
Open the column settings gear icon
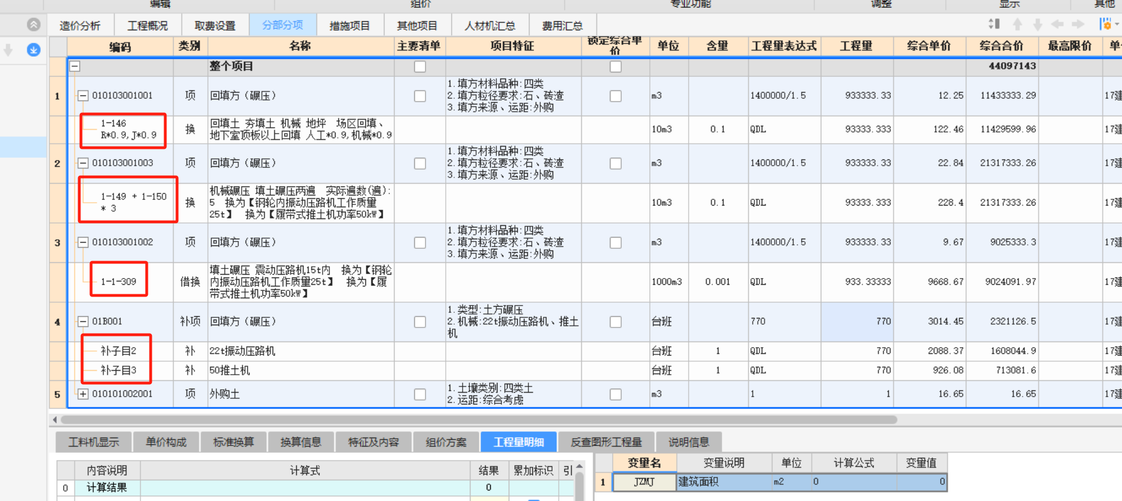click(x=1105, y=24)
